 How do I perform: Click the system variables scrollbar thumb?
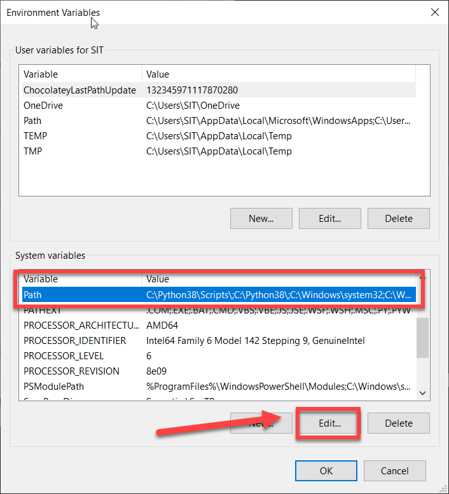point(422,338)
